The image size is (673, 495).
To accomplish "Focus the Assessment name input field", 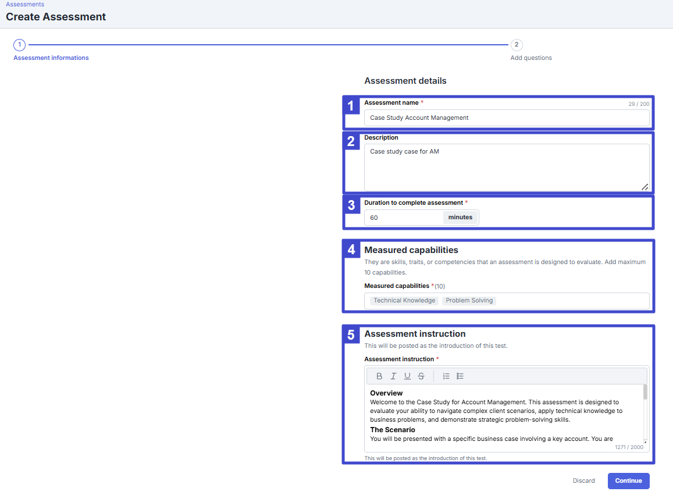I will click(506, 117).
